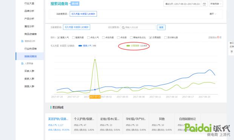Click the green peak point on the chart

point(95,60)
